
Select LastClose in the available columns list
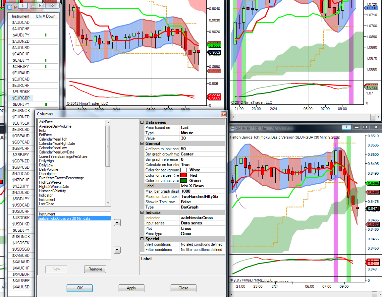[46, 204]
